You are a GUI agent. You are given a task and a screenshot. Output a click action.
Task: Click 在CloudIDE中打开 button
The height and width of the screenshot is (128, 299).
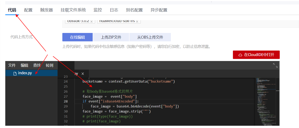pos(256,55)
